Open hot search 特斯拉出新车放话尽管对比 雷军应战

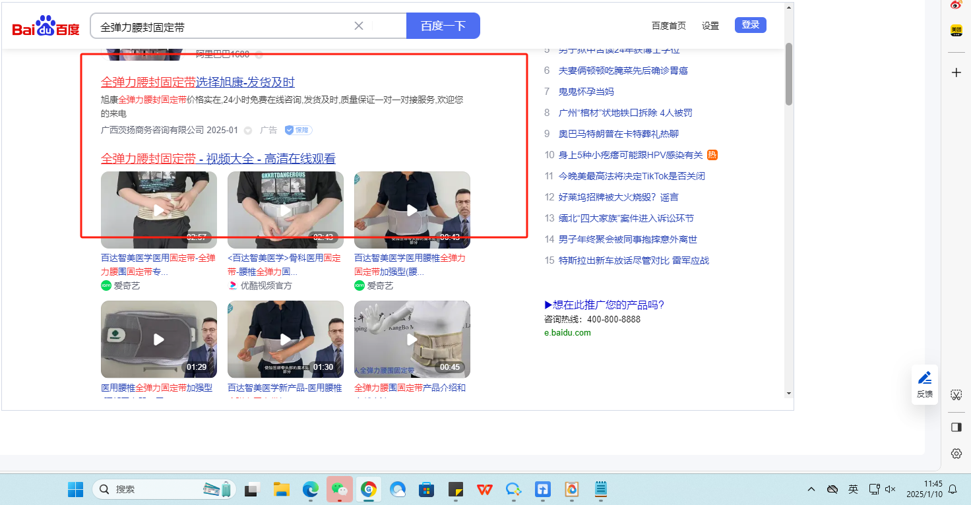click(634, 260)
